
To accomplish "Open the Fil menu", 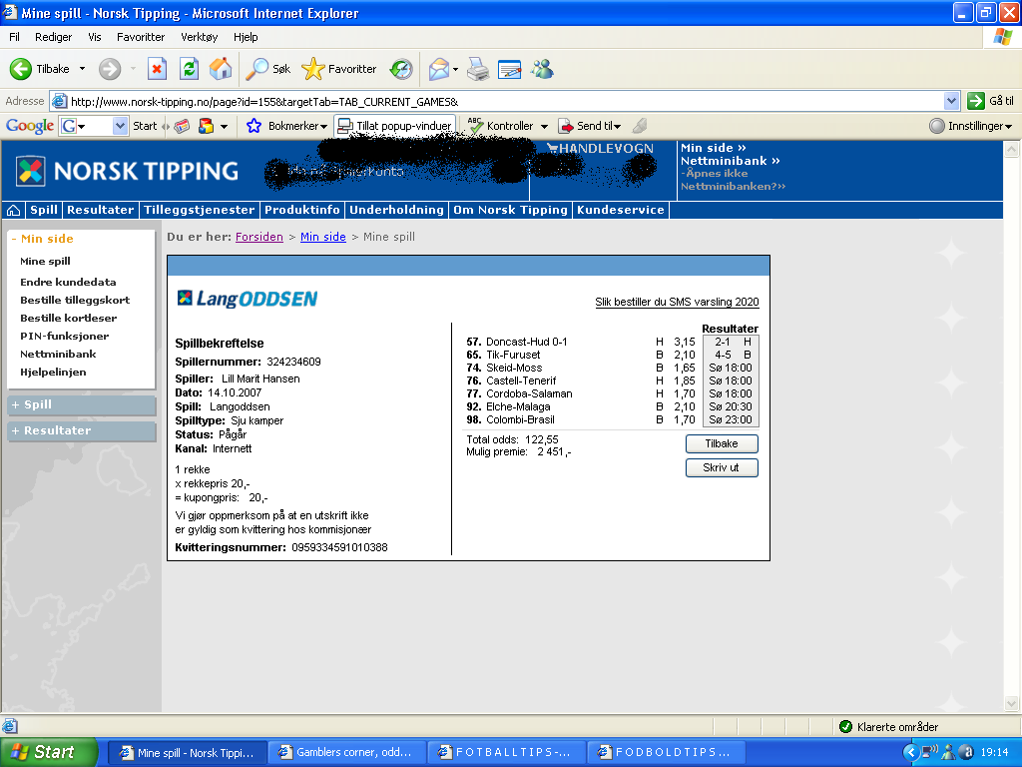I will [14, 37].
